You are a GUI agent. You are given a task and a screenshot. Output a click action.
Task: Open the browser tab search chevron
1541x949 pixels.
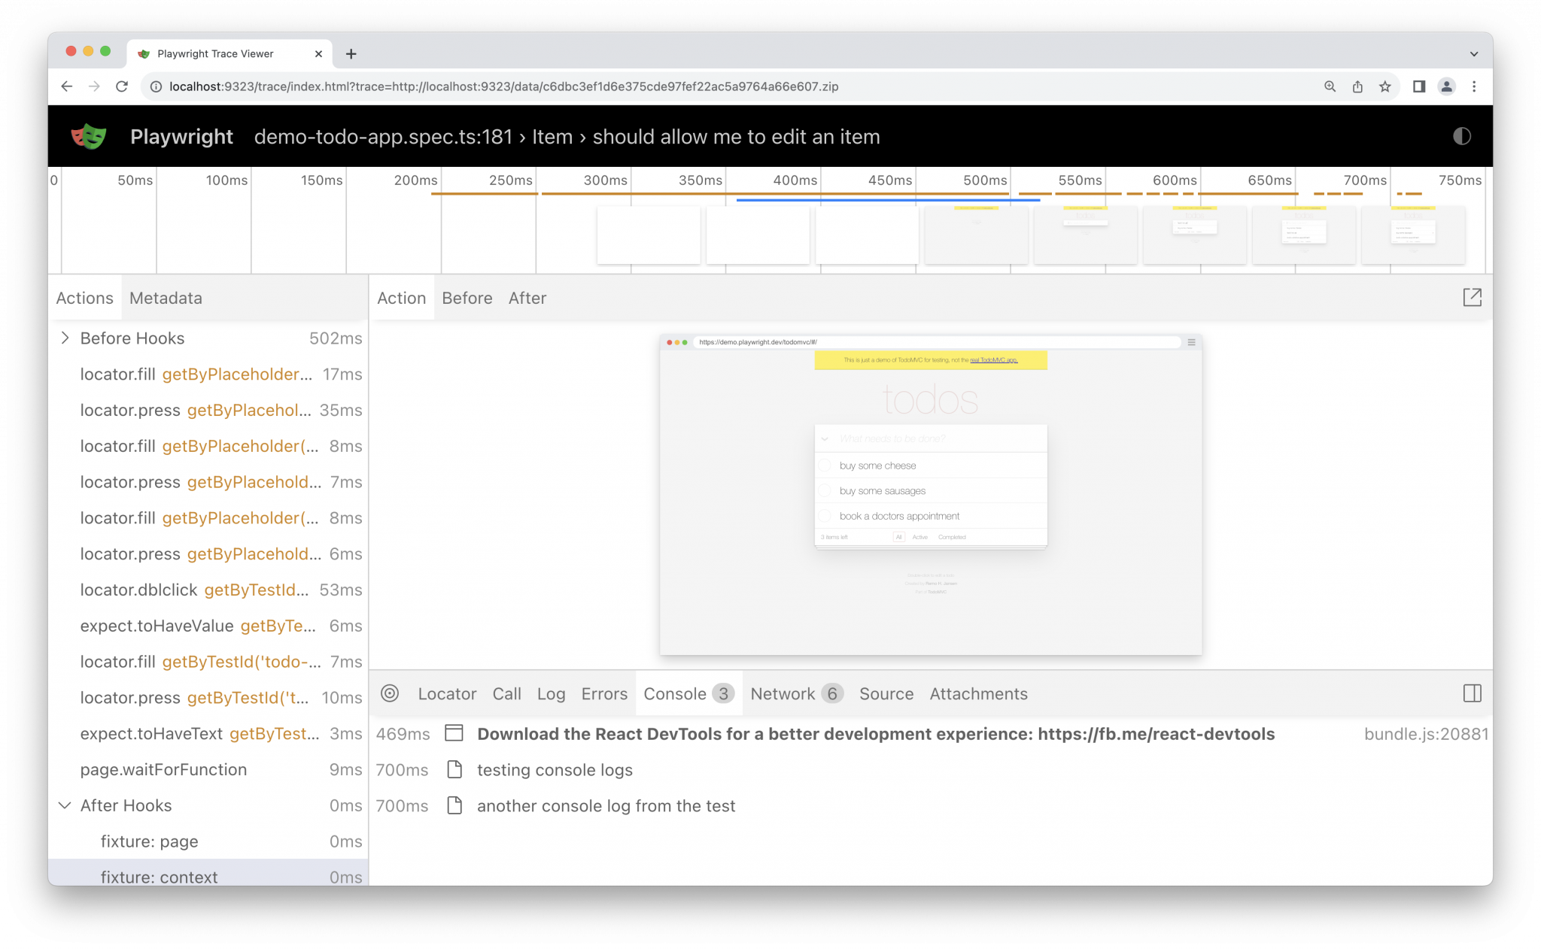[1473, 53]
